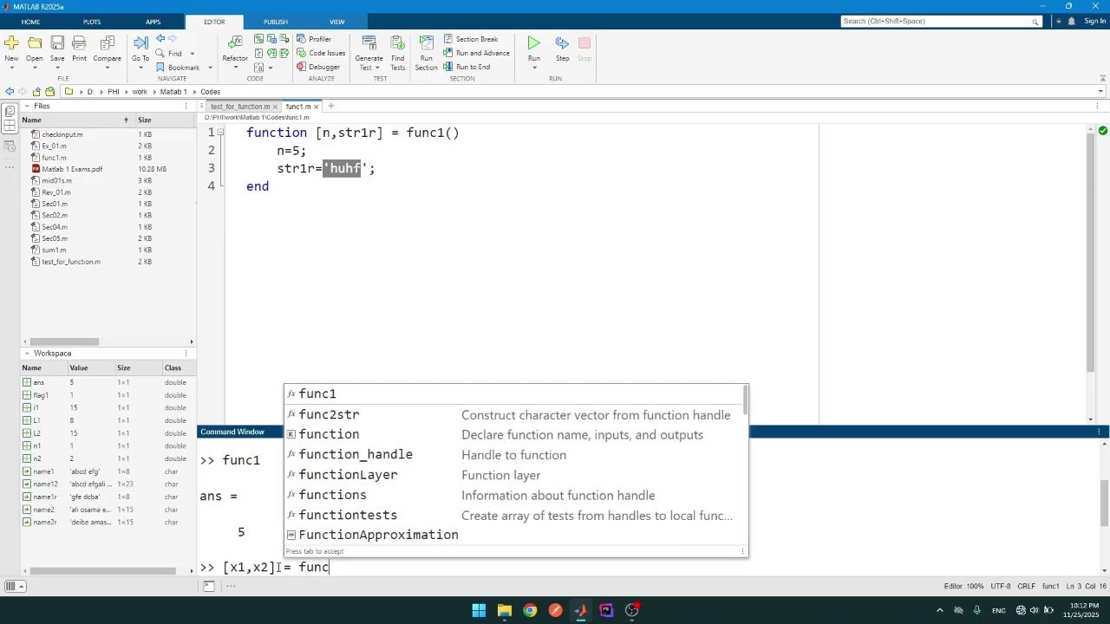Click Run to End
1110x624 pixels.
pos(467,67)
